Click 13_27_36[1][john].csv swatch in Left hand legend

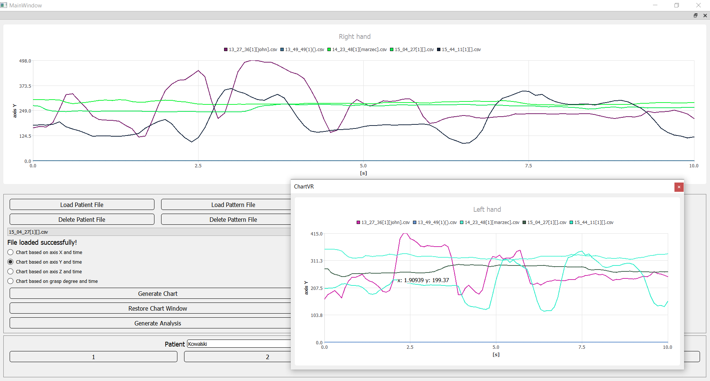(358, 223)
